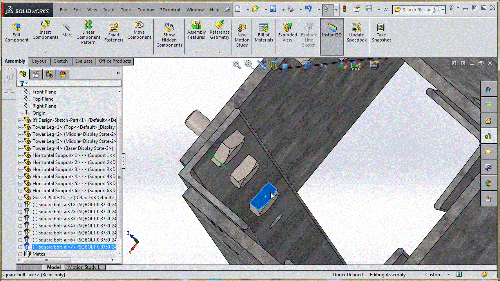Expand Tower Leg<1> tree node
This screenshot has height=281, width=500.
tap(20, 127)
